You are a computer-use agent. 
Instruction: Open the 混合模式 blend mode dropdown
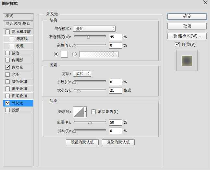[94, 29]
